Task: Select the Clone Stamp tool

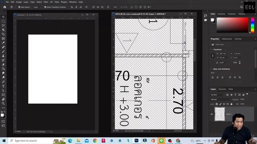Action: click(3, 56)
